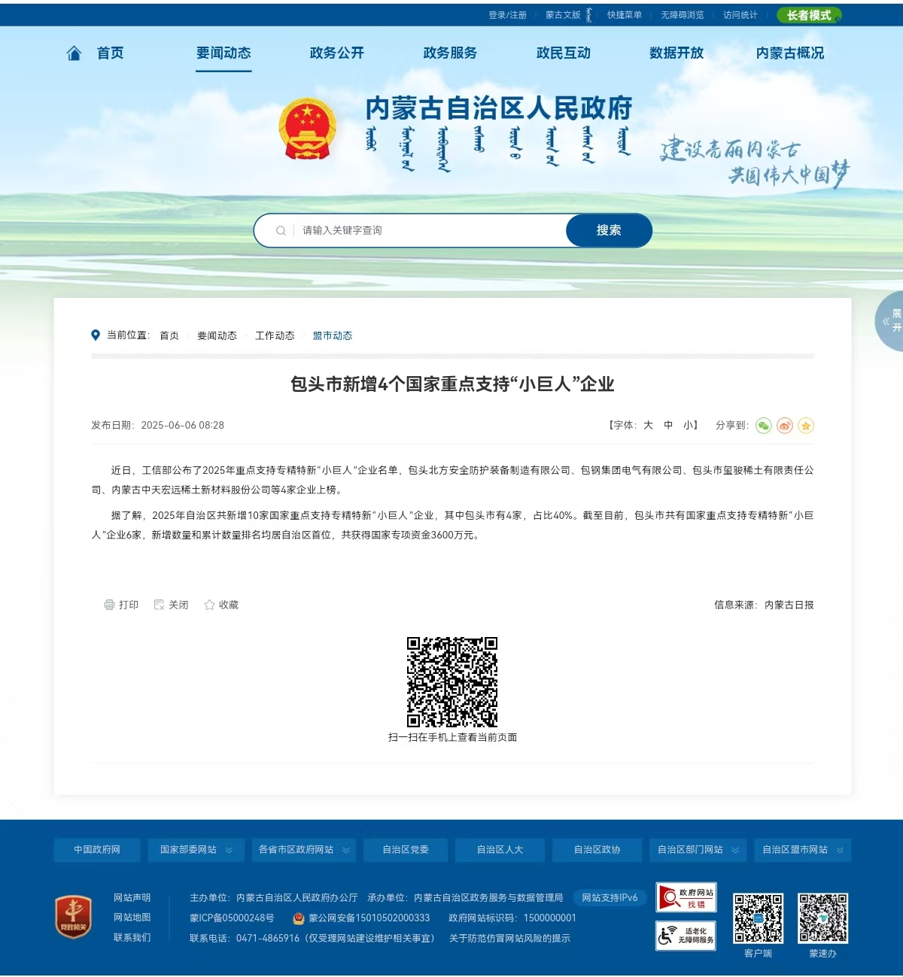
Task: Open the 政务公开 navigation tab
Action: click(336, 53)
